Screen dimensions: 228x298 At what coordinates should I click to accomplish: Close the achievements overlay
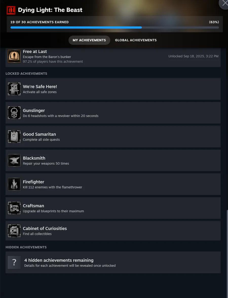(x=224, y=4)
